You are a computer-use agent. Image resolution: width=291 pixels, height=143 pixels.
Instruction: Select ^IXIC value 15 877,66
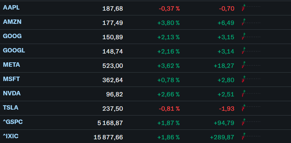point(108,137)
